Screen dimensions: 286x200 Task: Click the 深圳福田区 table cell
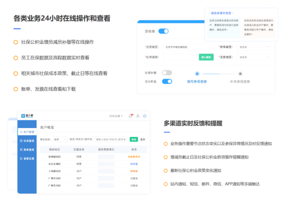coord(55,157)
